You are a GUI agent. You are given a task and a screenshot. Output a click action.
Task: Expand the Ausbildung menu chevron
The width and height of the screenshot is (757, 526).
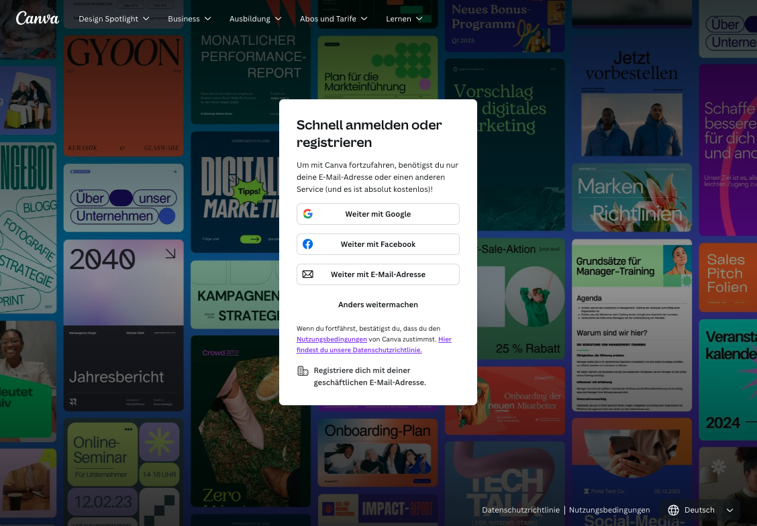279,19
